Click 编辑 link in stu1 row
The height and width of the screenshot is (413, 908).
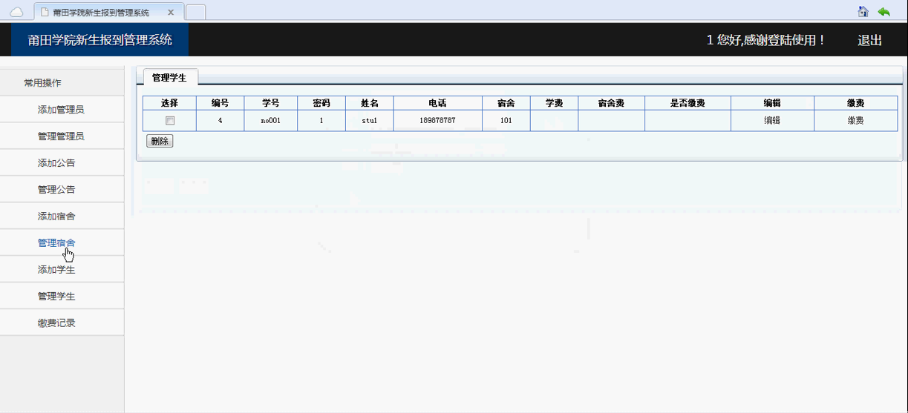pyautogui.click(x=772, y=120)
